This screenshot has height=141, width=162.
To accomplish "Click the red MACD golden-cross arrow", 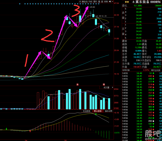I will pos(30,131).
